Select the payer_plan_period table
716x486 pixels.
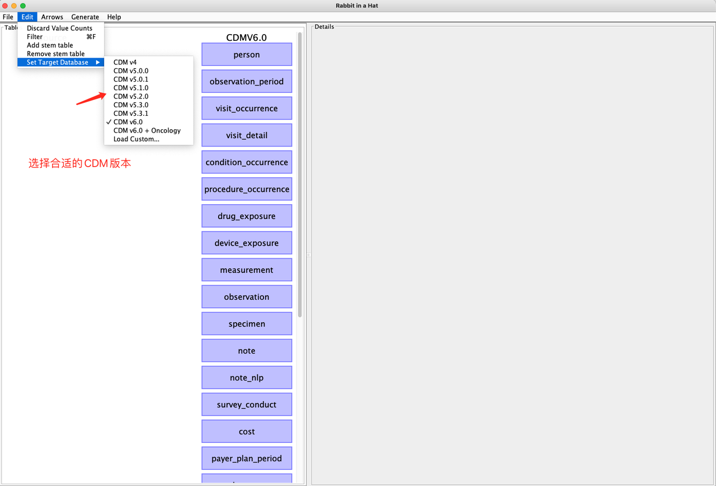pyautogui.click(x=246, y=458)
